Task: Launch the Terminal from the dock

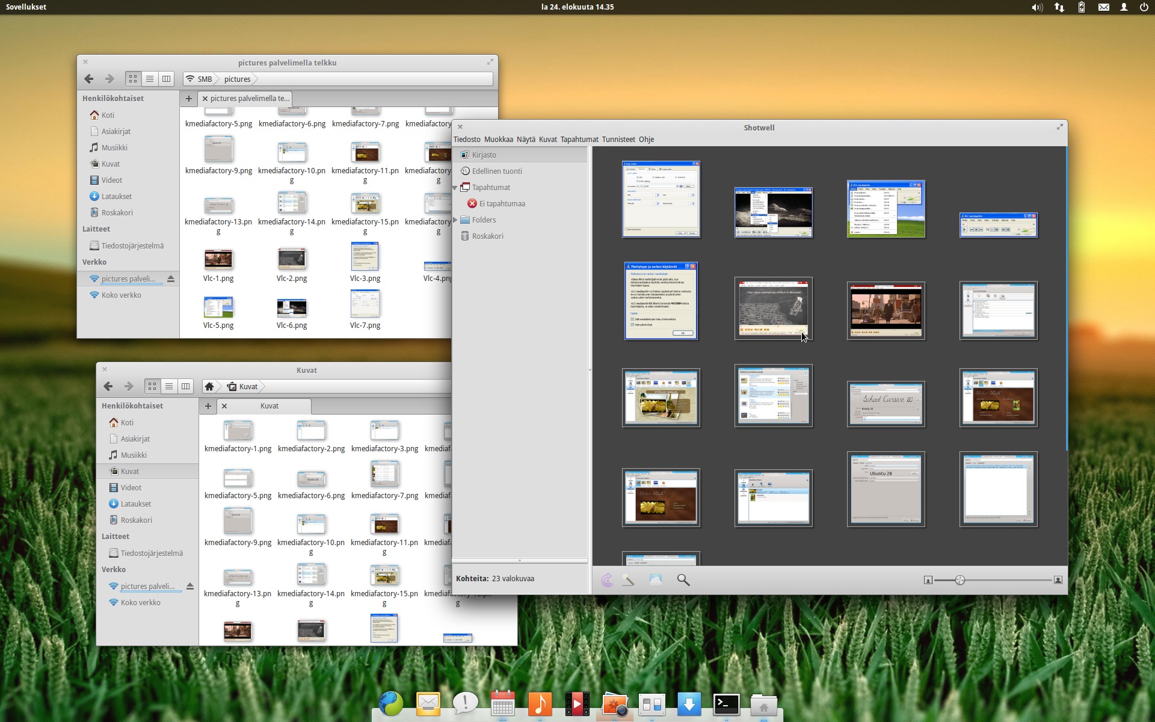Action: (726, 703)
